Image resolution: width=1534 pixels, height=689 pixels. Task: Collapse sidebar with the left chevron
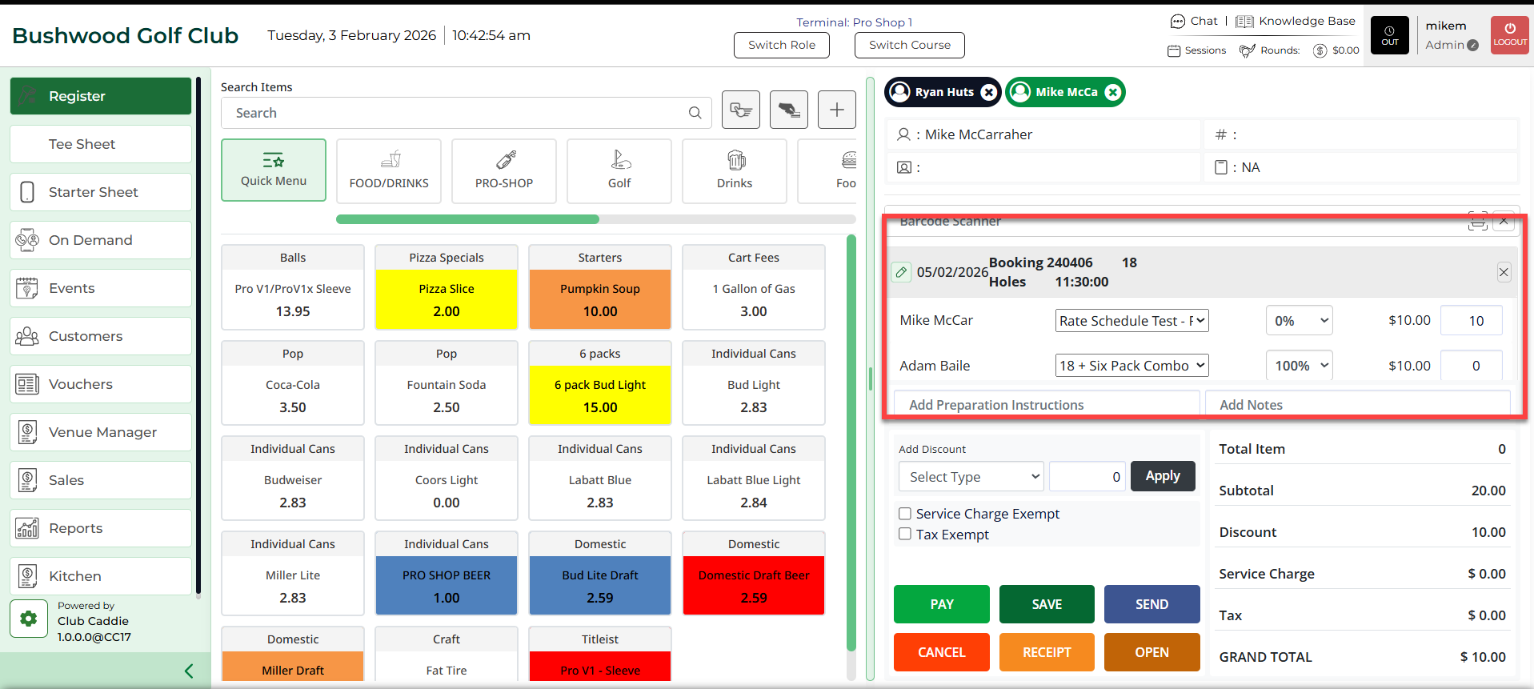tap(189, 671)
